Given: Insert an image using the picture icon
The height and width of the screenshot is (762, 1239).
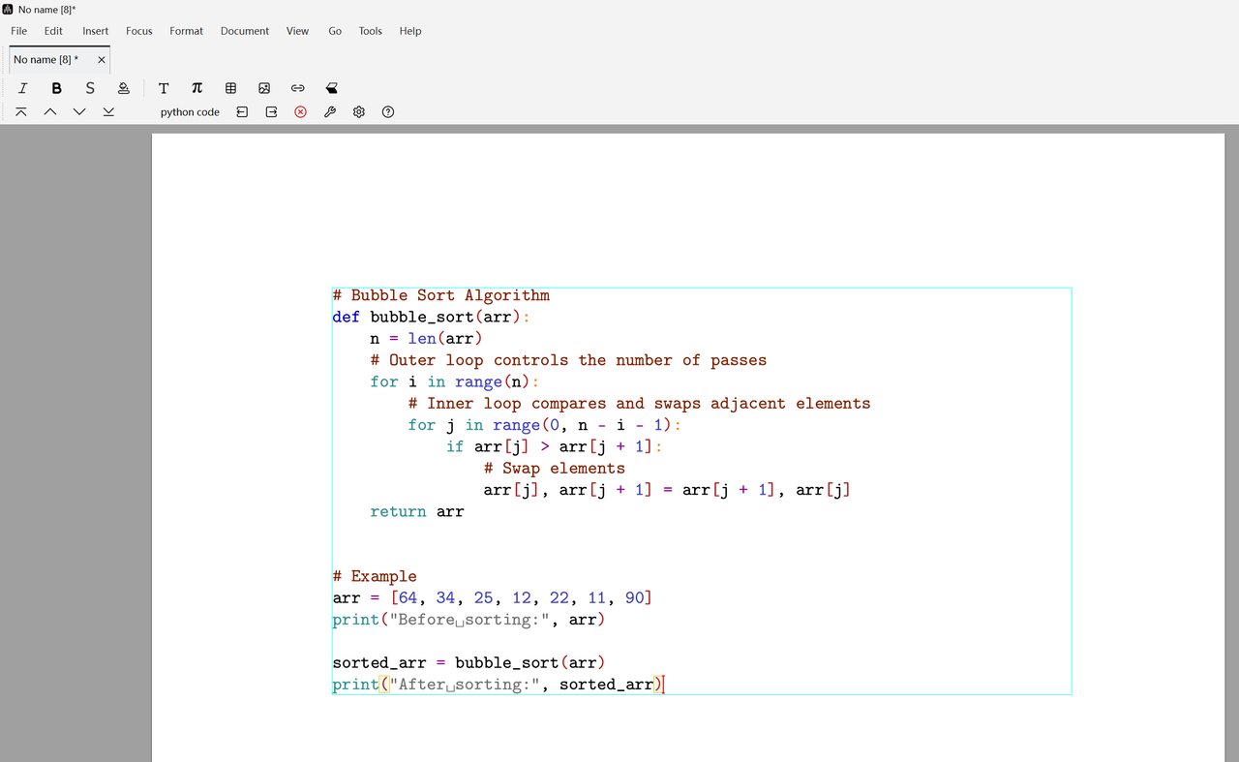Looking at the screenshot, I should click(x=264, y=88).
